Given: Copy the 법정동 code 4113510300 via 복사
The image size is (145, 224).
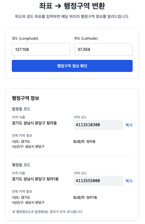Looking at the screenshot, I should (129, 125).
